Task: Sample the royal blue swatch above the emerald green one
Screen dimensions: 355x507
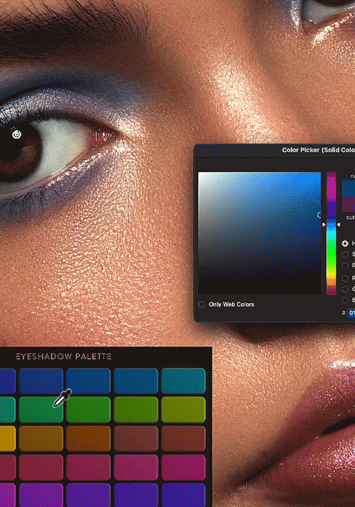Action: point(41,381)
